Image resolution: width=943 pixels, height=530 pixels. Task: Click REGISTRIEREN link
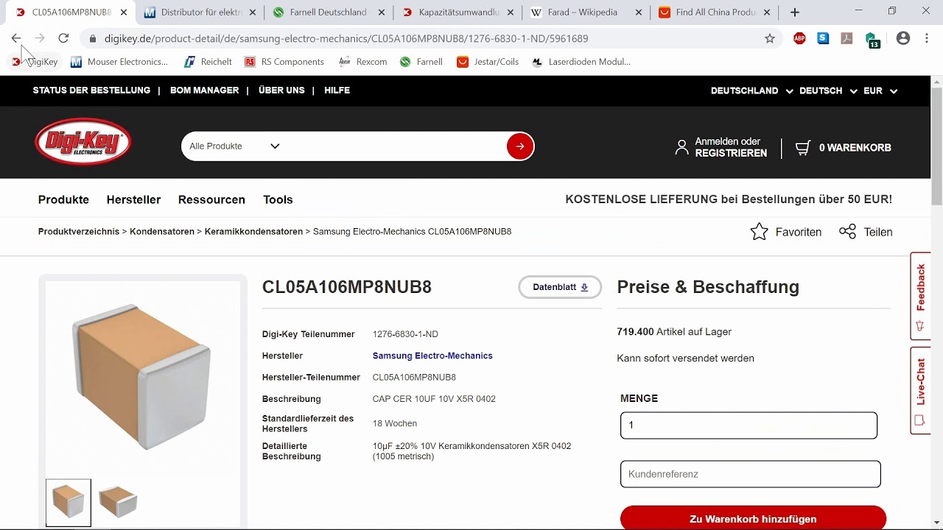(x=731, y=153)
